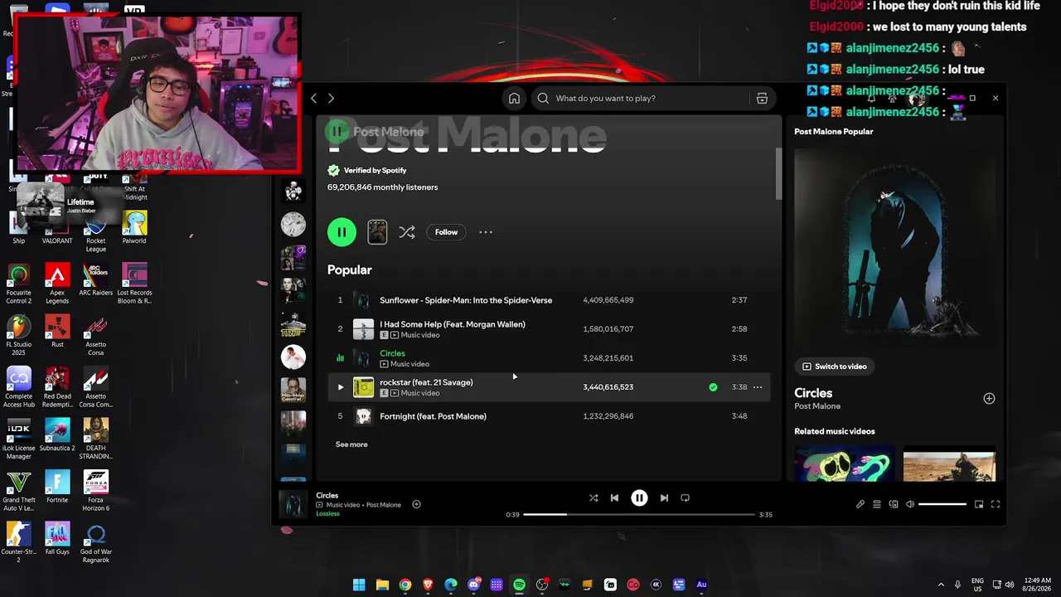The height and width of the screenshot is (597, 1061).
Task: Open the second related music video thumbnail
Action: coord(949,464)
